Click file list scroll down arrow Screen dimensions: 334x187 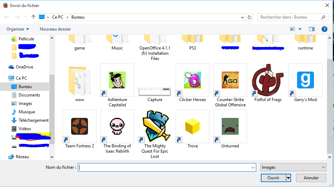click(x=329, y=157)
